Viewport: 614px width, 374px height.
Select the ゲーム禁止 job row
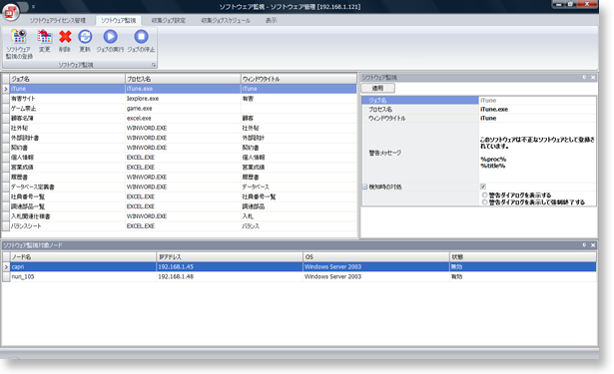tap(183, 109)
